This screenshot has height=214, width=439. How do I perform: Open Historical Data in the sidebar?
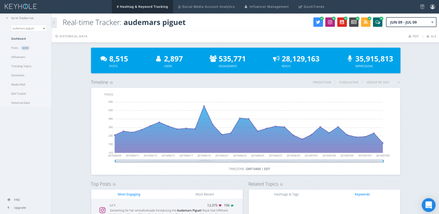[x=21, y=103]
